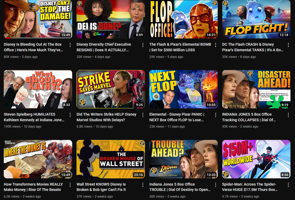This screenshot has width=295, height=200.
Task: Open title 'Disney Is Bleeding Out At The Box Office'
Action: pyautogui.click(x=33, y=47)
